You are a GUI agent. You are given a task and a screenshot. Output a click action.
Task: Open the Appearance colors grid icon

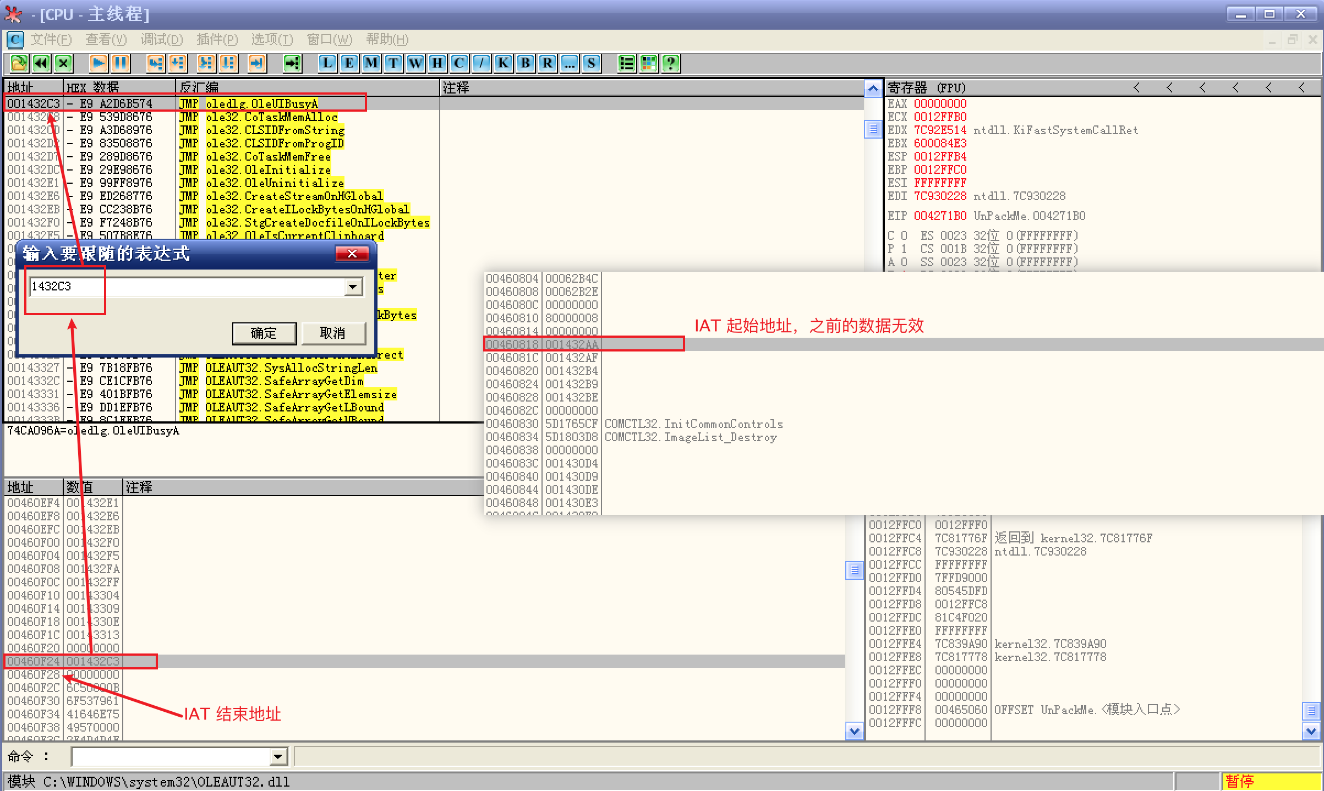pyautogui.click(x=649, y=63)
